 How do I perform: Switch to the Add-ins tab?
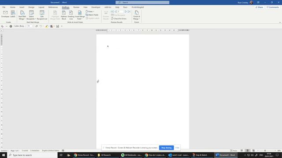[108, 7]
